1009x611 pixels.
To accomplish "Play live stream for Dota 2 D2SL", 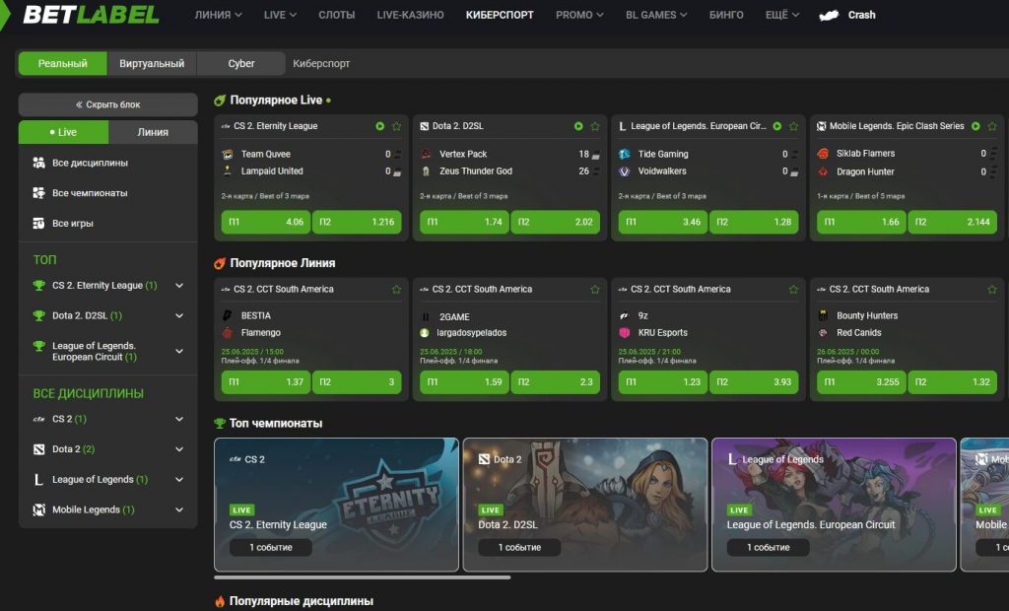I will (x=578, y=126).
